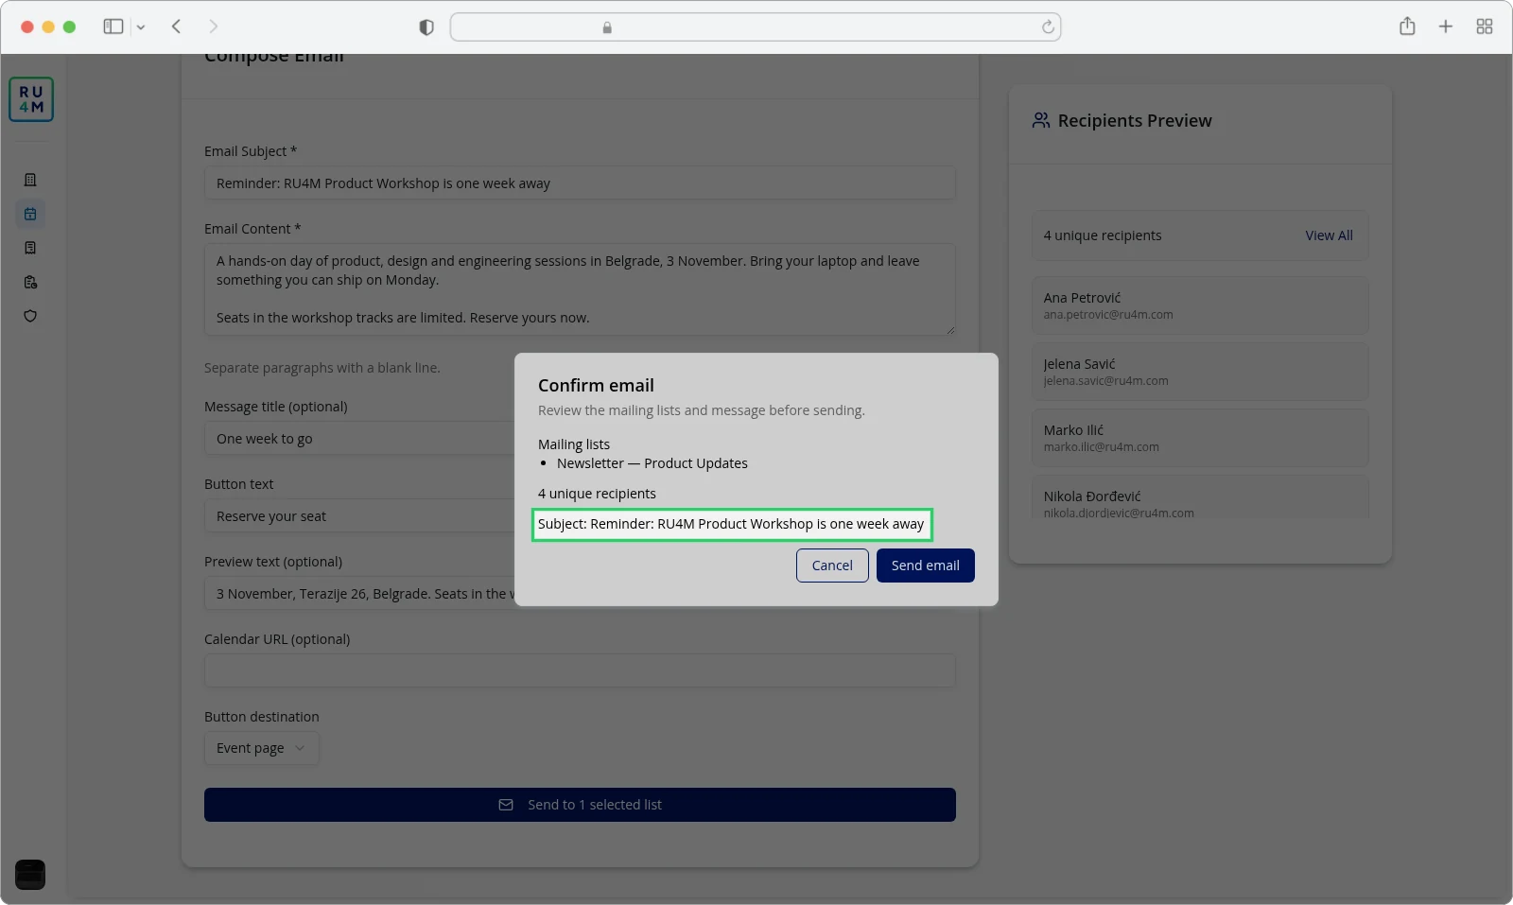
Task: Click the 4 unique recipients text in dialog
Action: 597,494
